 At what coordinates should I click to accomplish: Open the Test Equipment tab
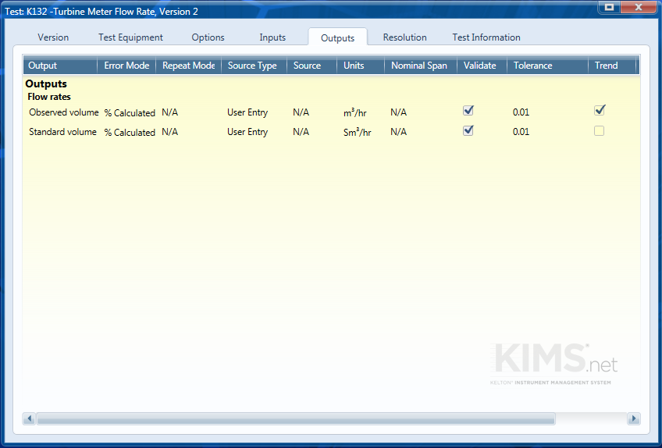pos(130,37)
